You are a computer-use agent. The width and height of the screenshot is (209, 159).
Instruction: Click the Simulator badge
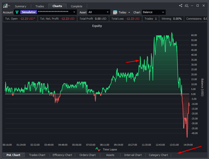point(29,12)
